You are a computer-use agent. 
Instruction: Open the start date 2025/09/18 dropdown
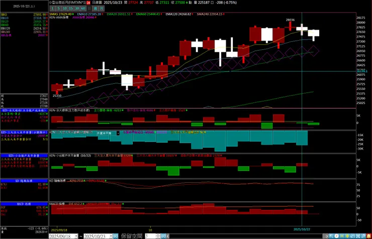pyautogui.click(x=76, y=236)
